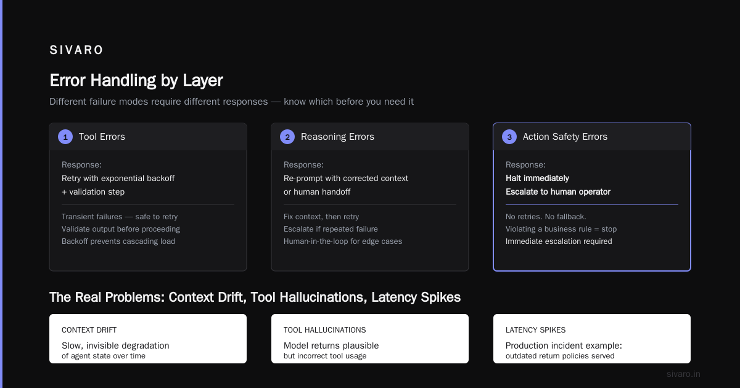The height and width of the screenshot is (388, 740).
Task: Click 'Backoff prevents cascading load' line
Action: (x=118, y=241)
